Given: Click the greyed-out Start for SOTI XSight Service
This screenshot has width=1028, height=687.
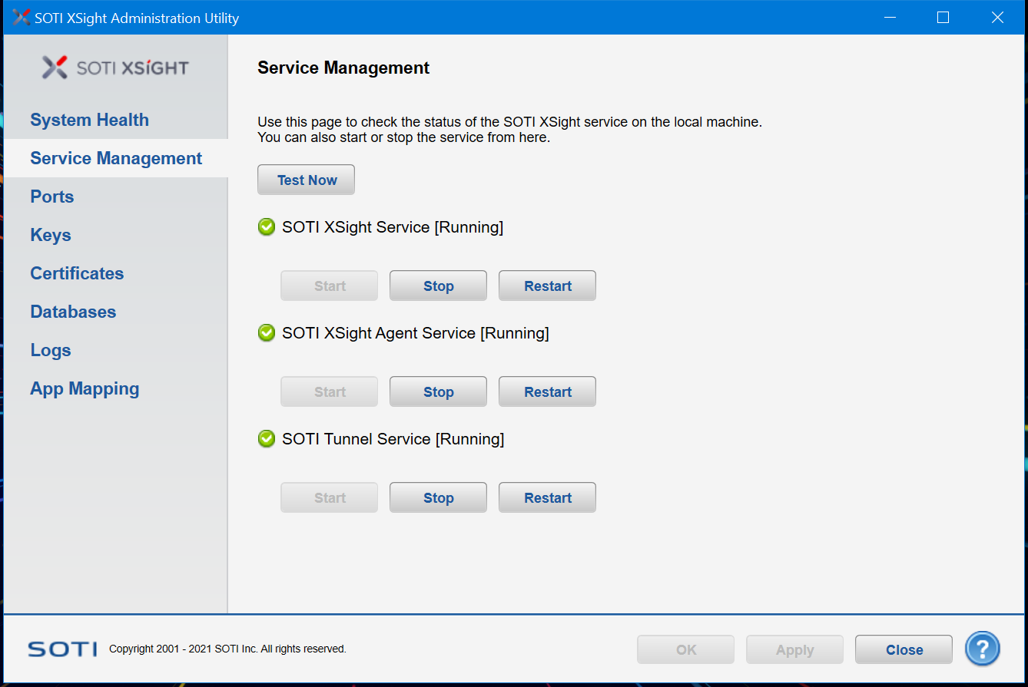Looking at the screenshot, I should pos(329,286).
